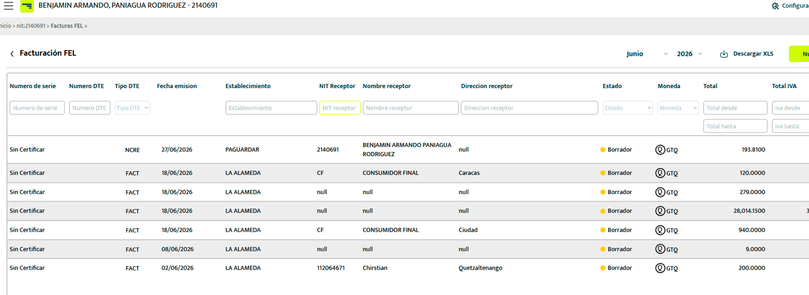Viewport: 809px width, 295px height.
Task: Click the total 279.0000
Action: (x=752, y=192)
